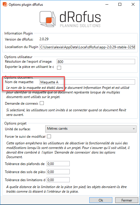Viewport: 140px width, 205px height.
Task: Click the Fermer button
Action: [127, 200]
